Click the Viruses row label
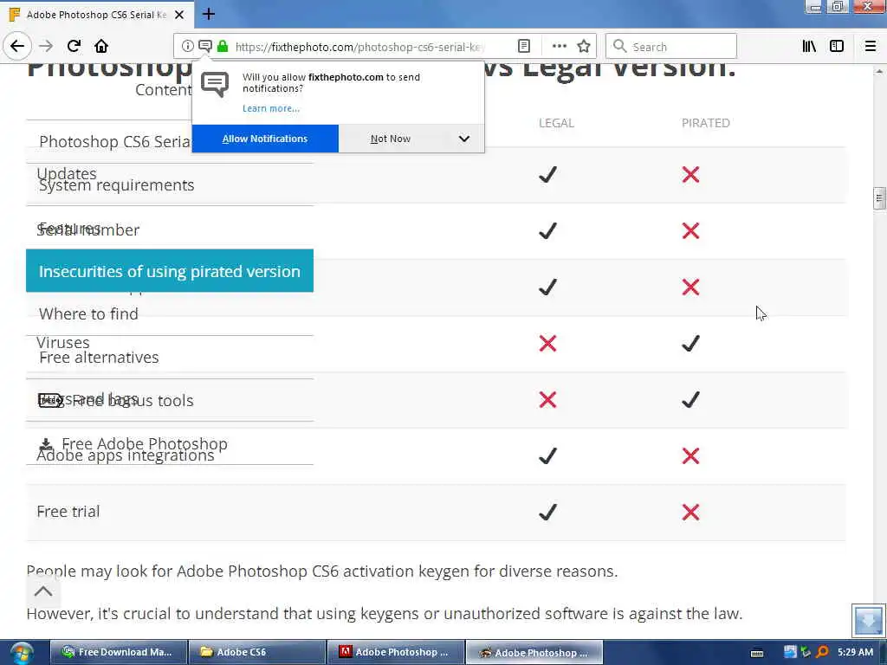Screen dimensions: 887x665 [x=62, y=343]
